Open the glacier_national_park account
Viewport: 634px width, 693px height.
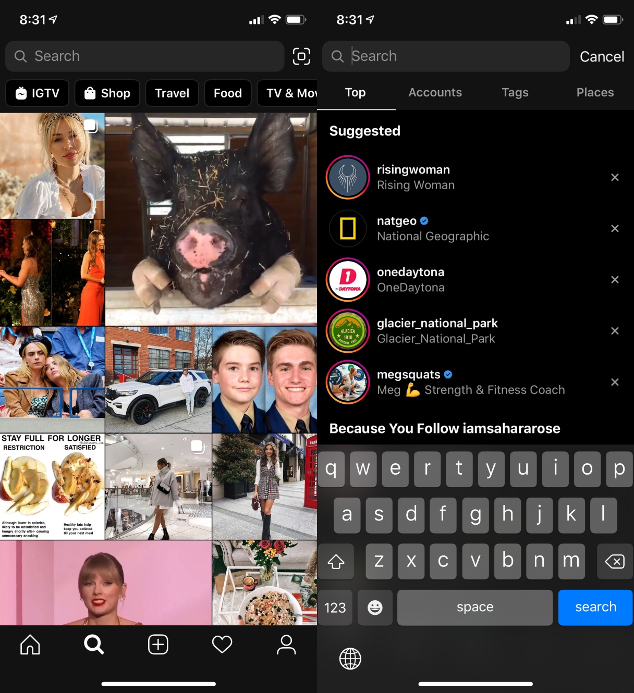[x=437, y=330]
